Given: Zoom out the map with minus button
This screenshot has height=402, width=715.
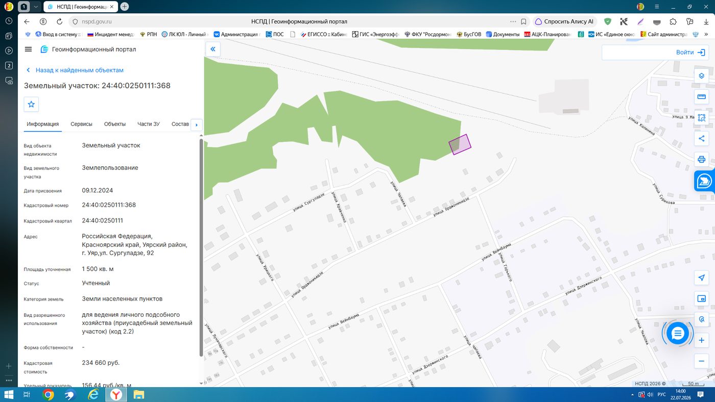Looking at the screenshot, I should (702, 361).
